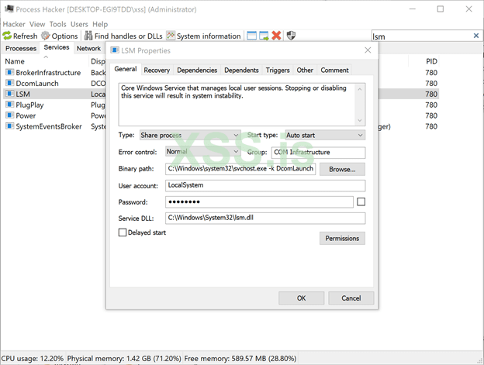Select the DcomLaunch service icon
The height and width of the screenshot is (365, 484).
click(x=9, y=83)
